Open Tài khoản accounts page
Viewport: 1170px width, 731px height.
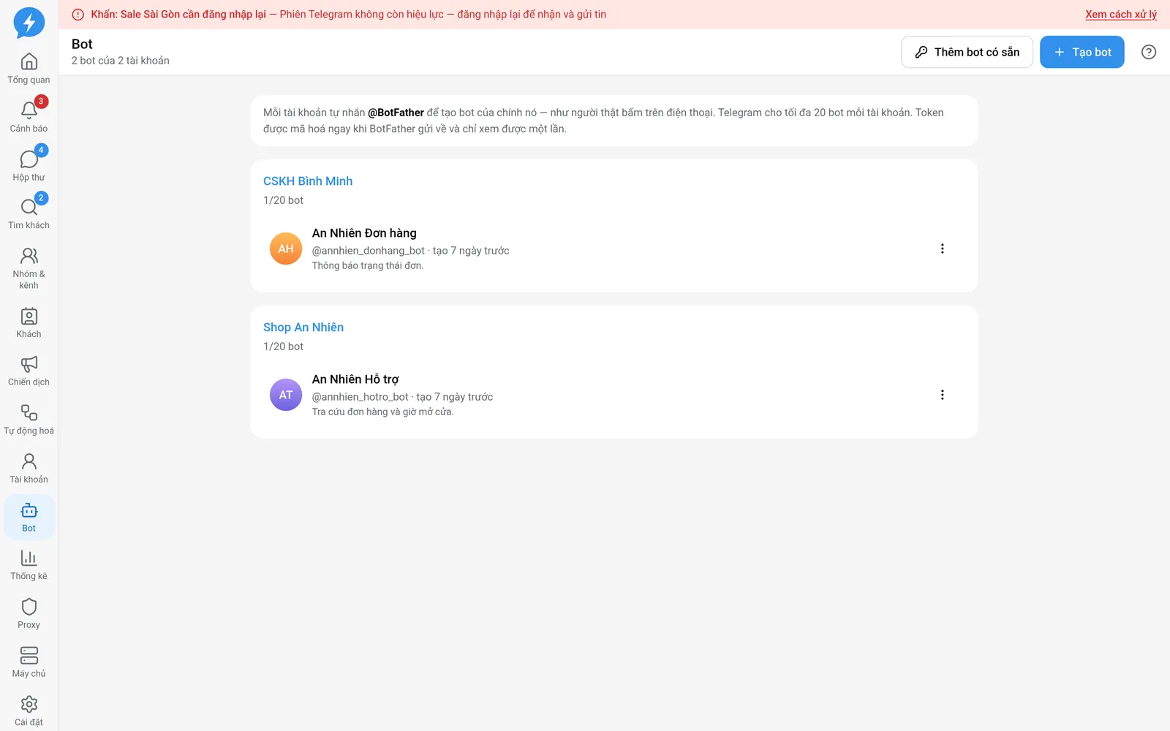click(29, 469)
